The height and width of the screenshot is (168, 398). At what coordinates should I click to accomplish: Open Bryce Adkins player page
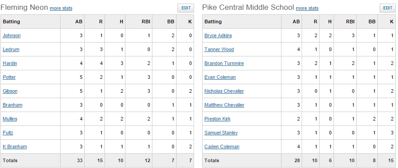[218, 35]
